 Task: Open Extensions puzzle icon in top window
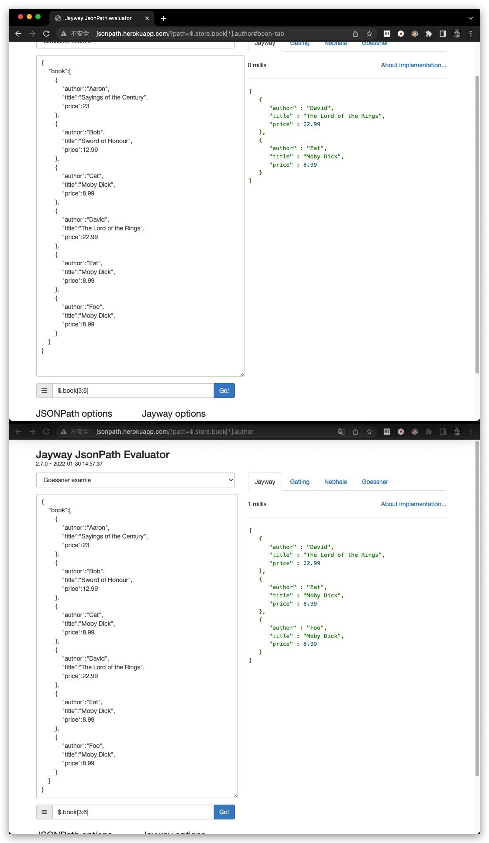[x=429, y=34]
